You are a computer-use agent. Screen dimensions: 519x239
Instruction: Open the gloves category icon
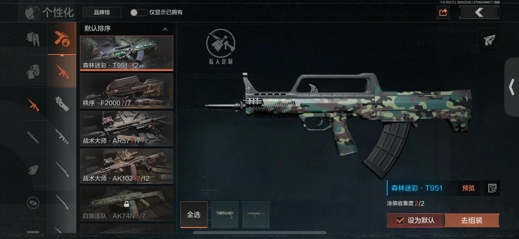(x=33, y=170)
